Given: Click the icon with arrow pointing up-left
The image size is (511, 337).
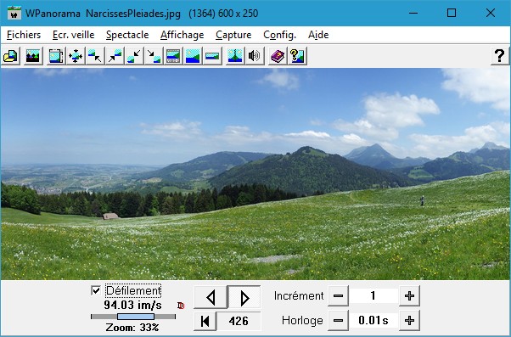Looking at the screenshot, I should click(95, 56).
